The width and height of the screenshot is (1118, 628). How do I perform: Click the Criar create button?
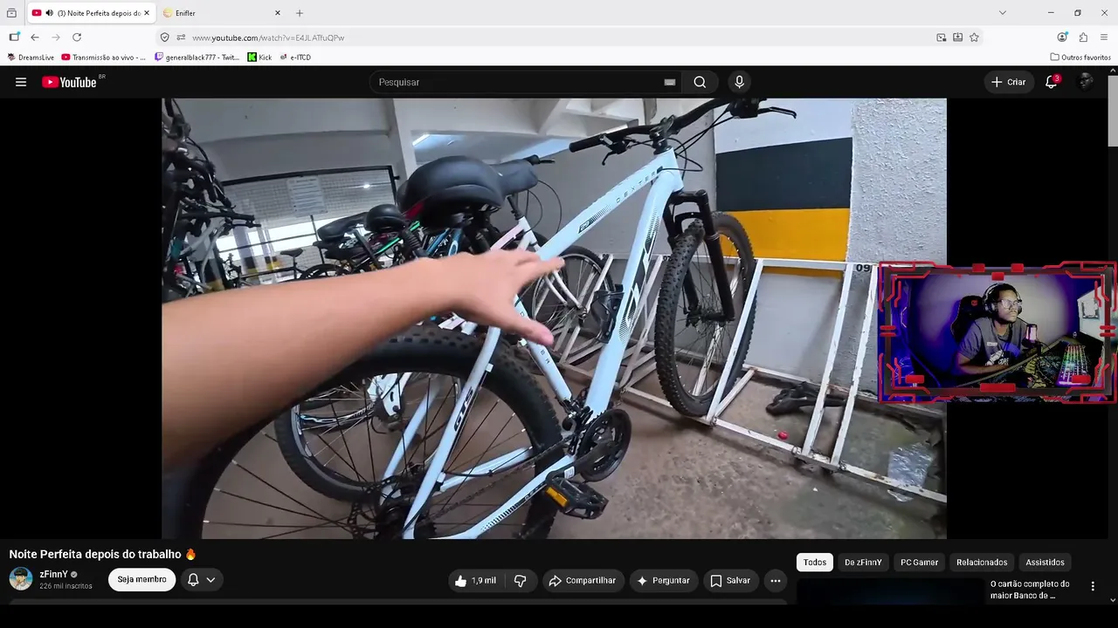coord(1009,82)
